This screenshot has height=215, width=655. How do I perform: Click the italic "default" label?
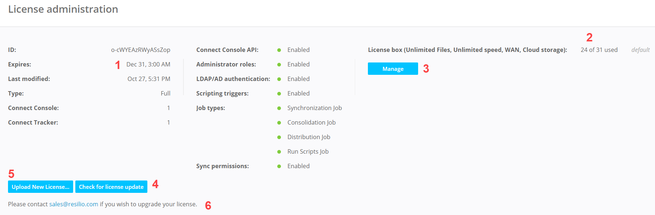640,50
